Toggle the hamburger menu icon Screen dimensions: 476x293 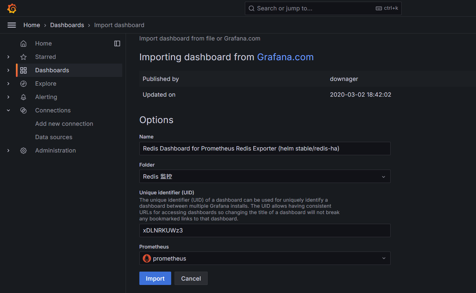point(12,25)
